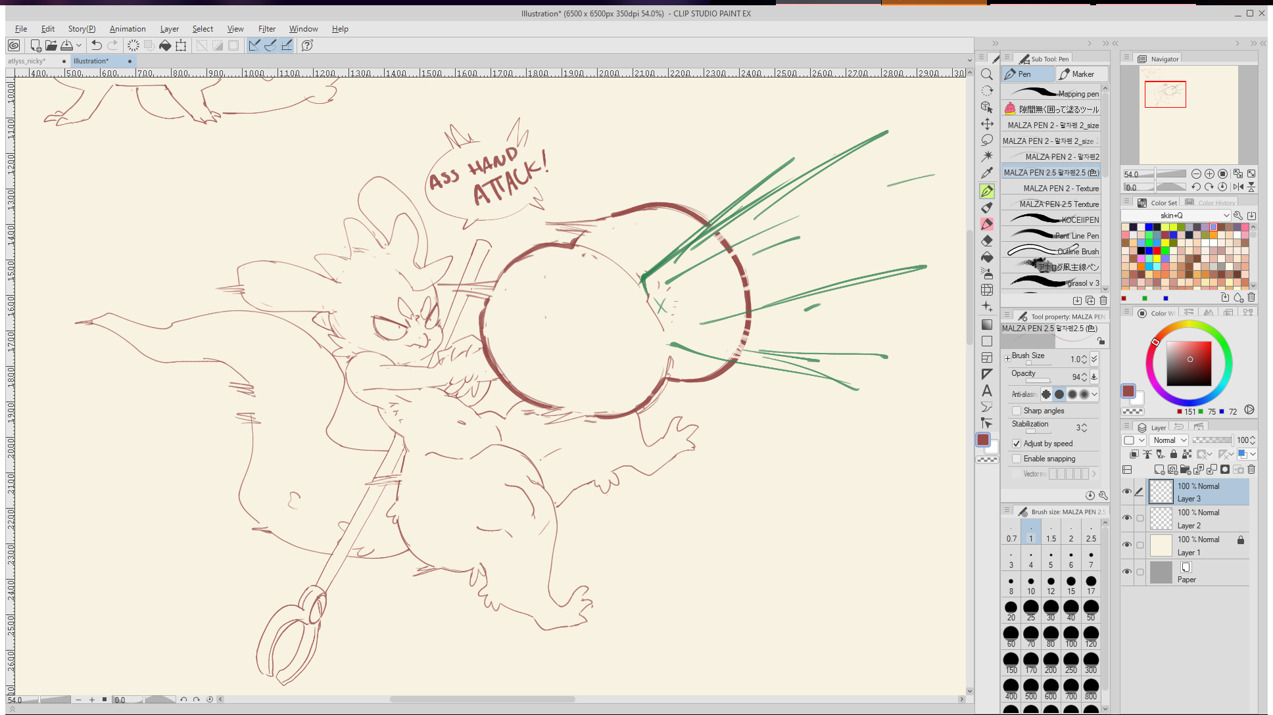Pick brush size 10 preset
The width and height of the screenshot is (1273, 715).
point(1030,584)
